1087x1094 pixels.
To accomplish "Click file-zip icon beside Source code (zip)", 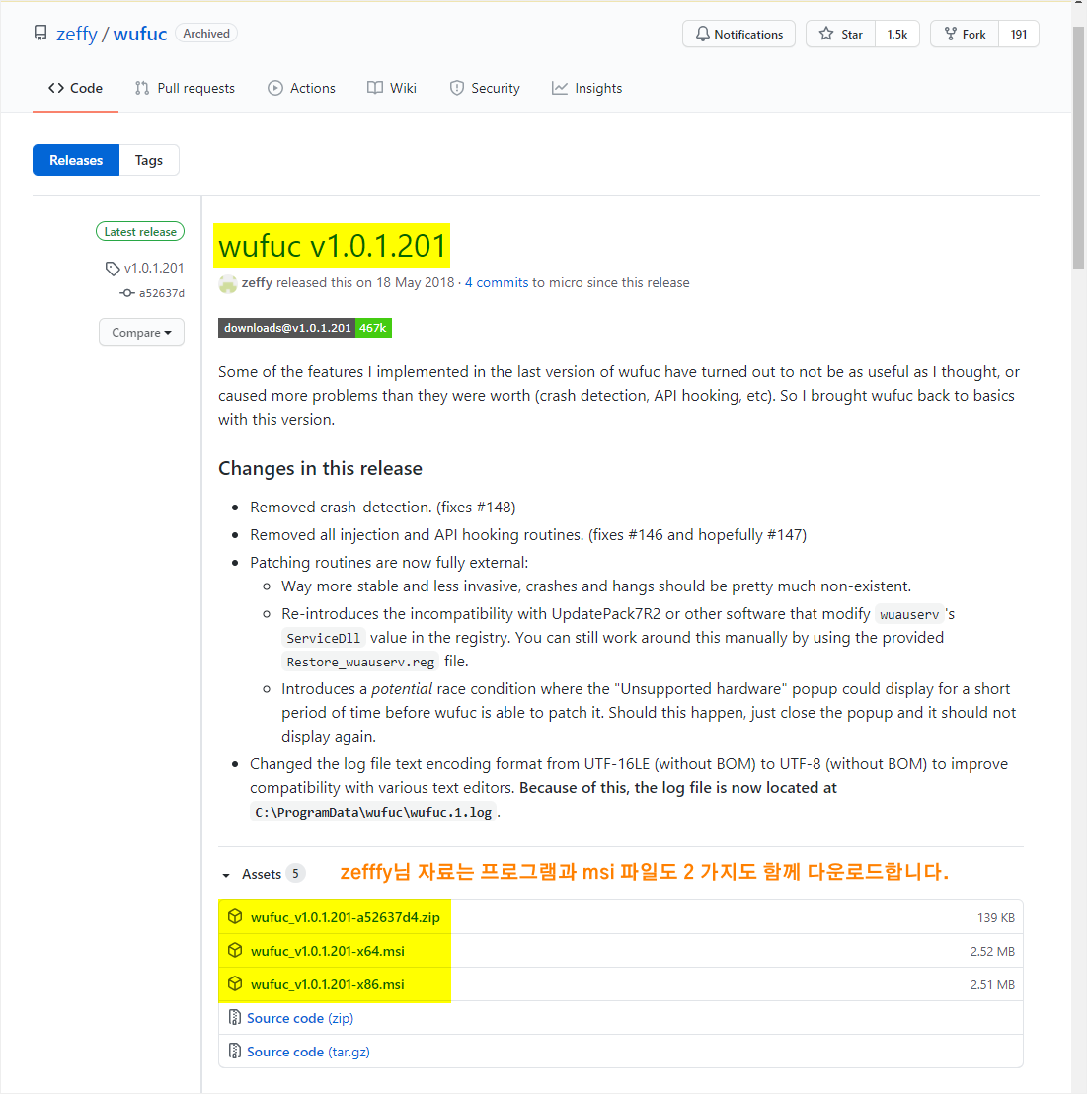I will tap(235, 1017).
